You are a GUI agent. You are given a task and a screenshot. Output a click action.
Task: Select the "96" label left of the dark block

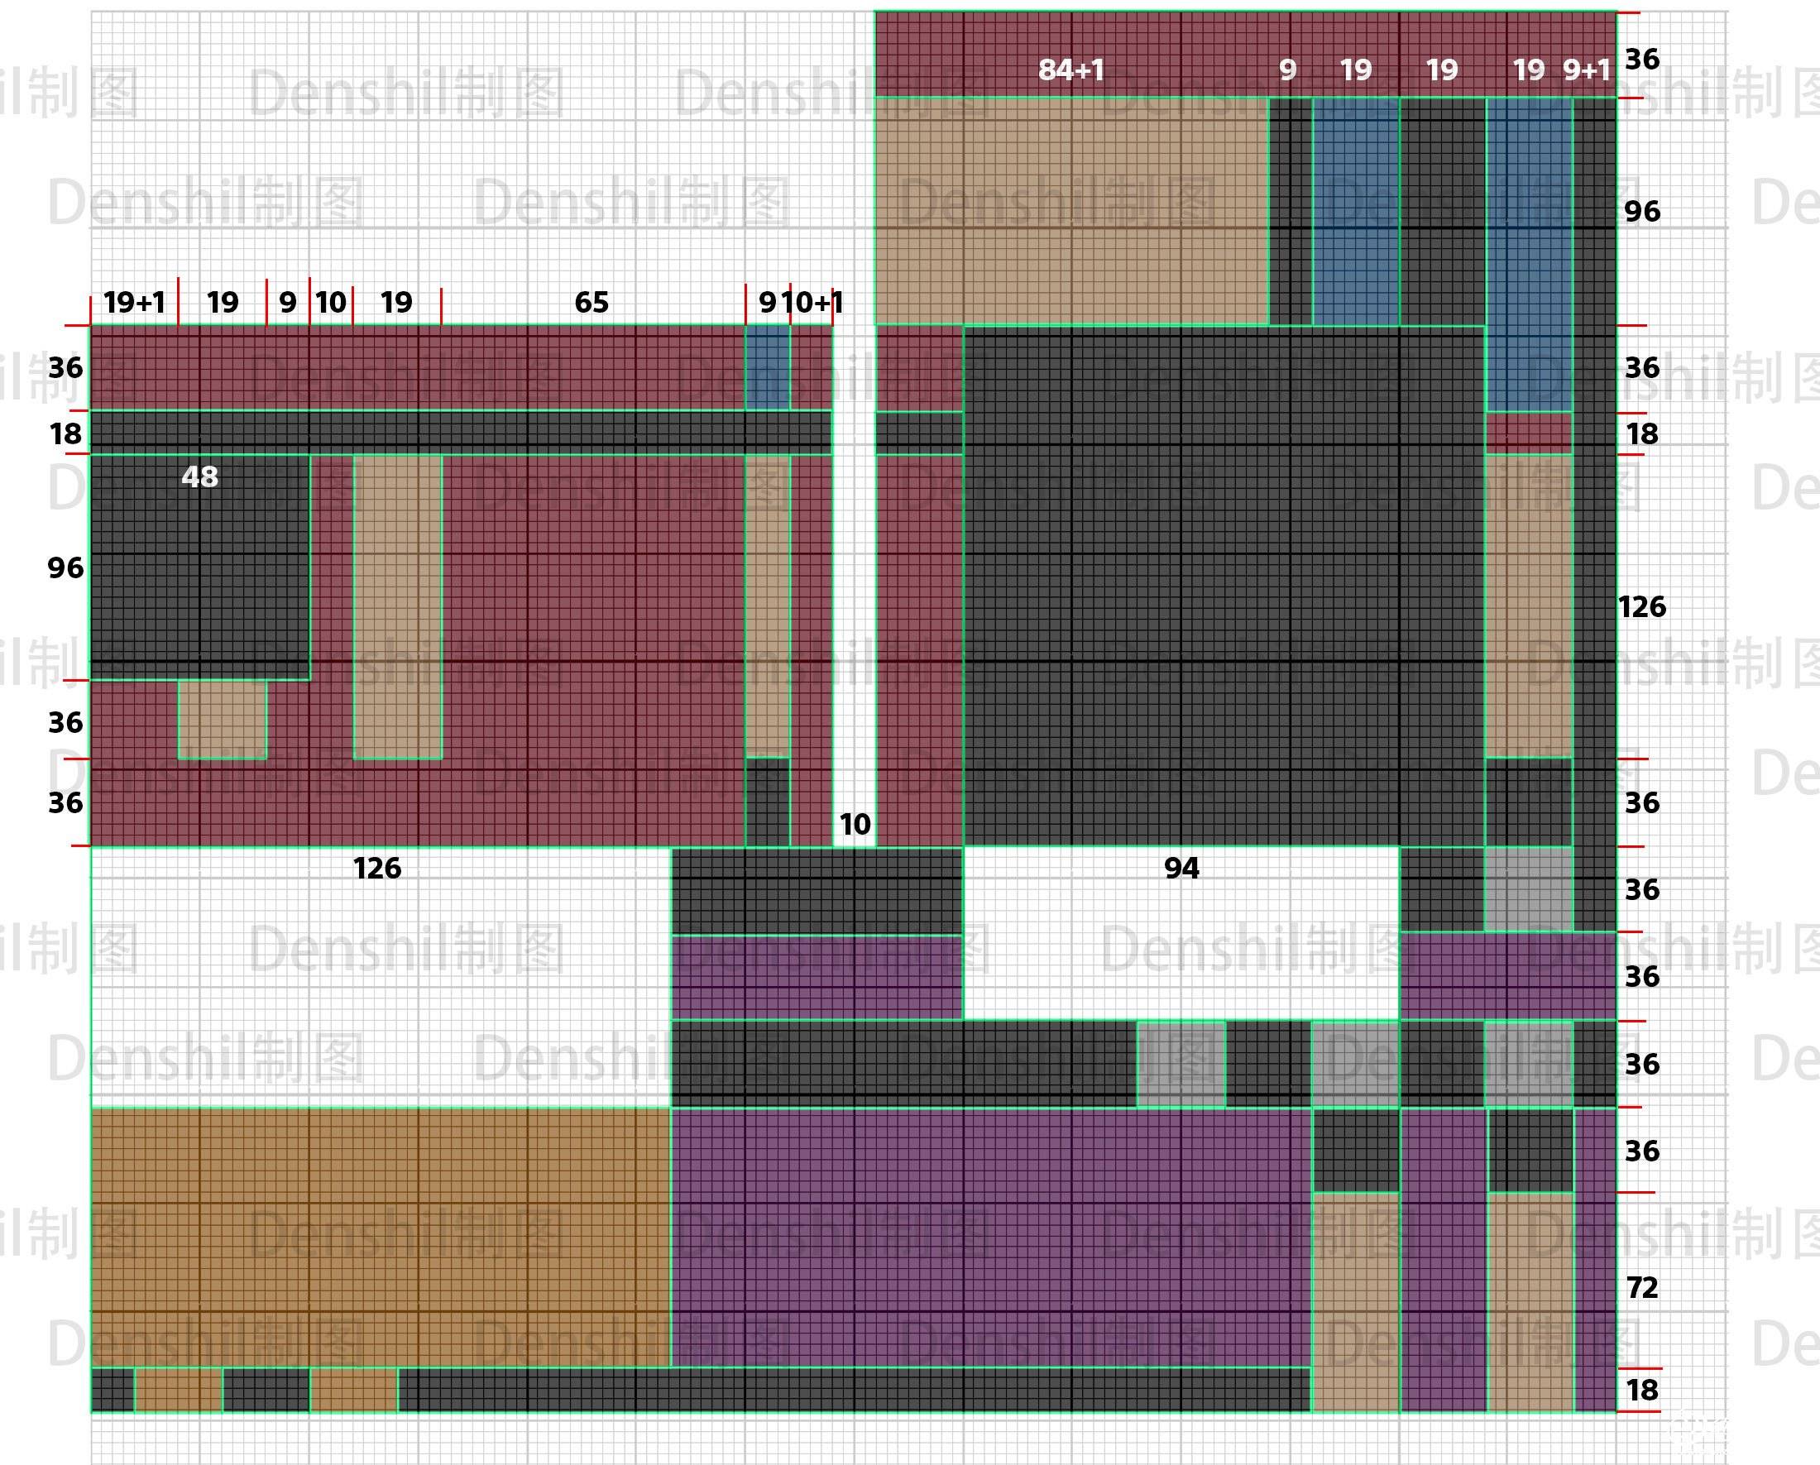[66, 567]
